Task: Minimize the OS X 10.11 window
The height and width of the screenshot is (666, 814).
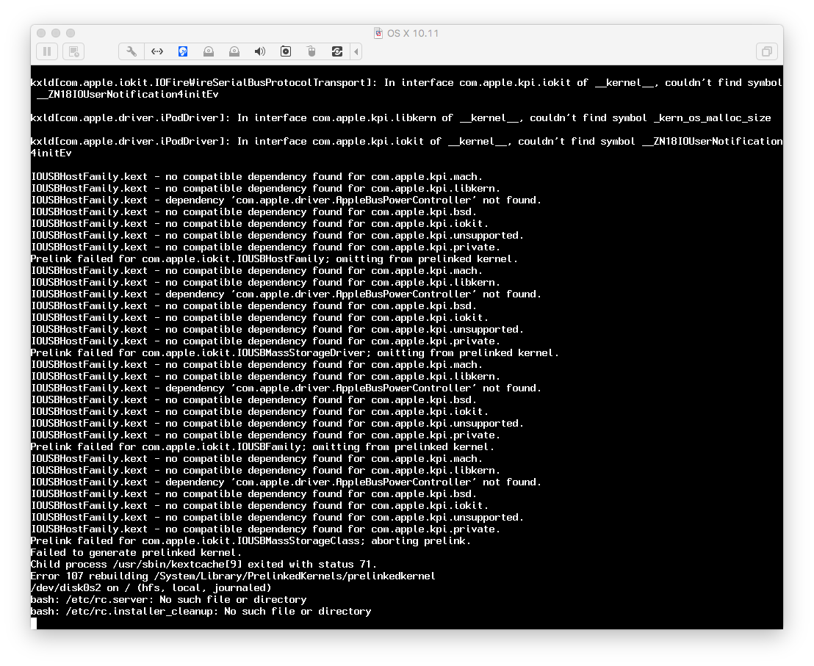Action: pyautogui.click(x=56, y=33)
